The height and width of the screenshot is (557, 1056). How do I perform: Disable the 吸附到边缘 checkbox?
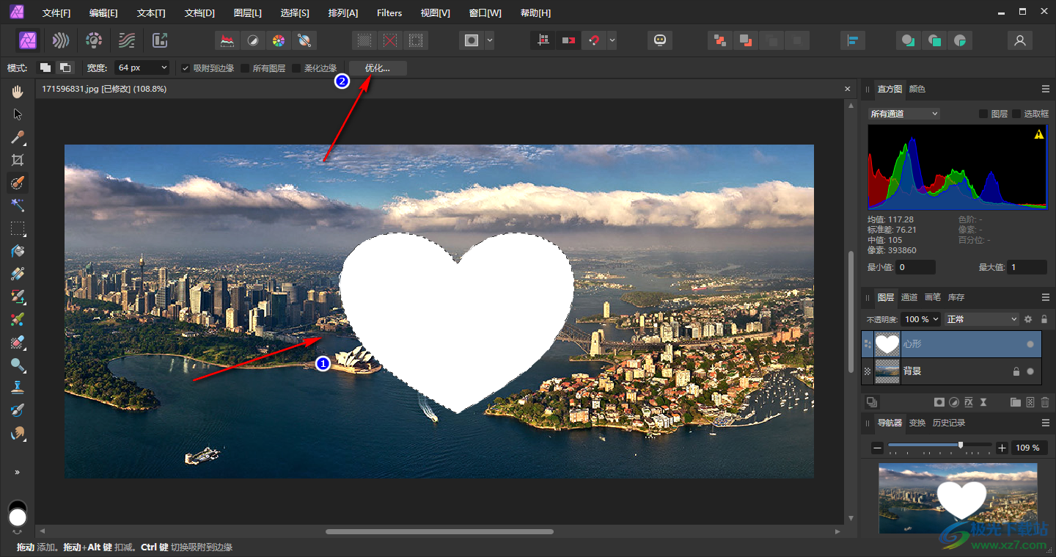pyautogui.click(x=186, y=68)
